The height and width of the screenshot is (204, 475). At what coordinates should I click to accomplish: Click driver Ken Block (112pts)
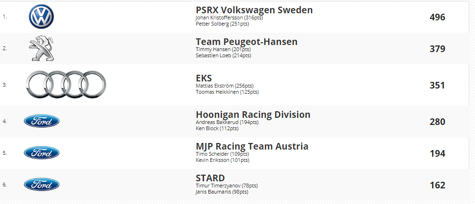point(217,128)
